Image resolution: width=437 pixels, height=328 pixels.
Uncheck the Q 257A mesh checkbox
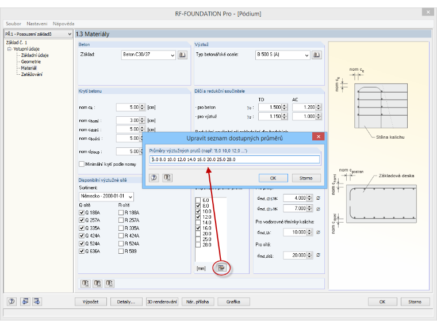coord(82,220)
